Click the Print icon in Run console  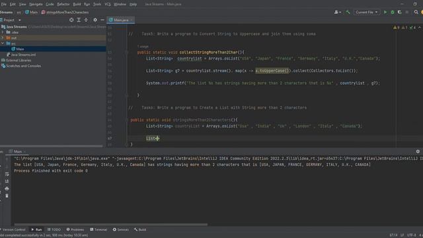7,188
